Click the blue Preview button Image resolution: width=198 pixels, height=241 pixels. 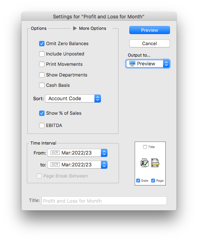[x=150, y=30]
